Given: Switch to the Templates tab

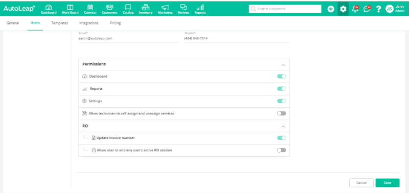Looking at the screenshot, I should (x=59, y=23).
